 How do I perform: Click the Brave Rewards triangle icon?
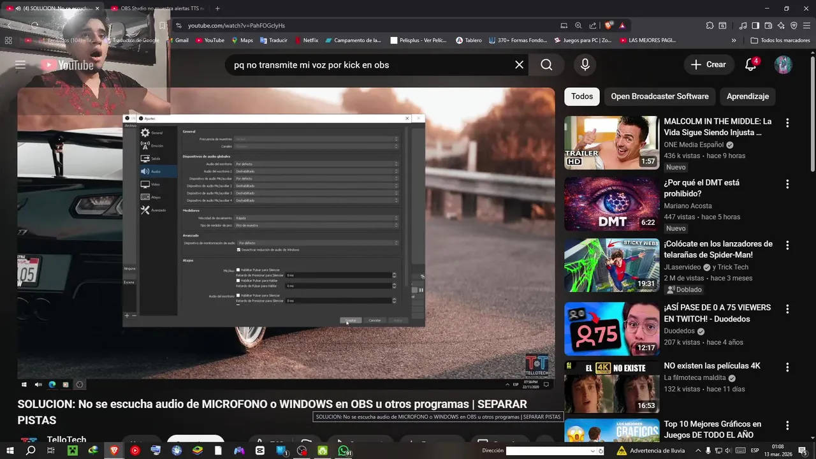[x=622, y=25]
